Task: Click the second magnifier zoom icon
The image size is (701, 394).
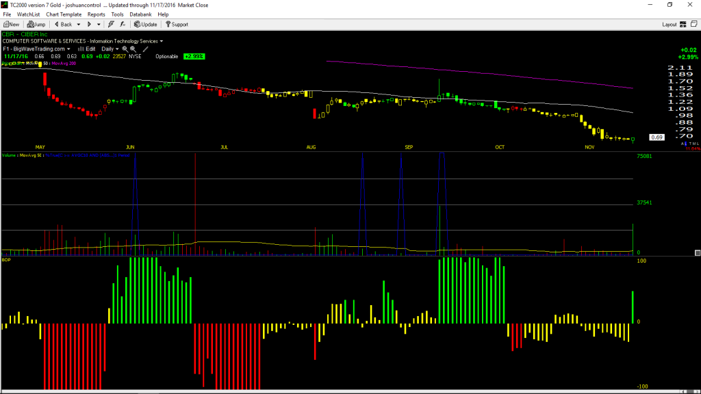Action: tap(133, 49)
